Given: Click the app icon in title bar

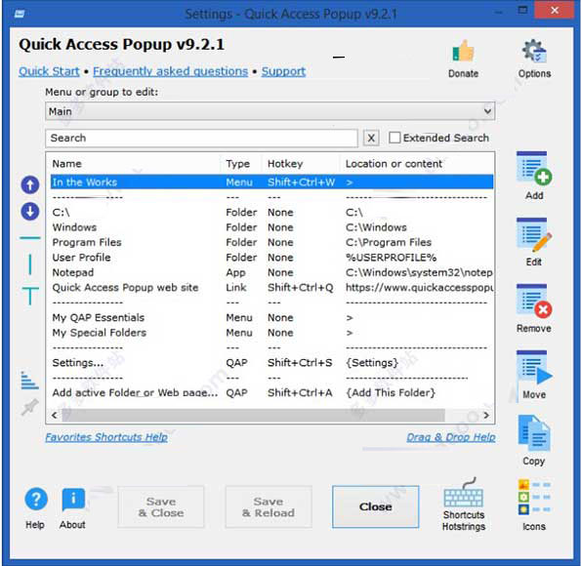Looking at the screenshot, I should (20, 14).
